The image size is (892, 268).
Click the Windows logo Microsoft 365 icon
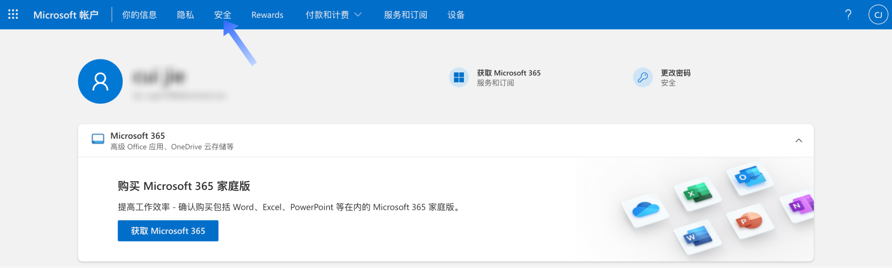tap(459, 77)
